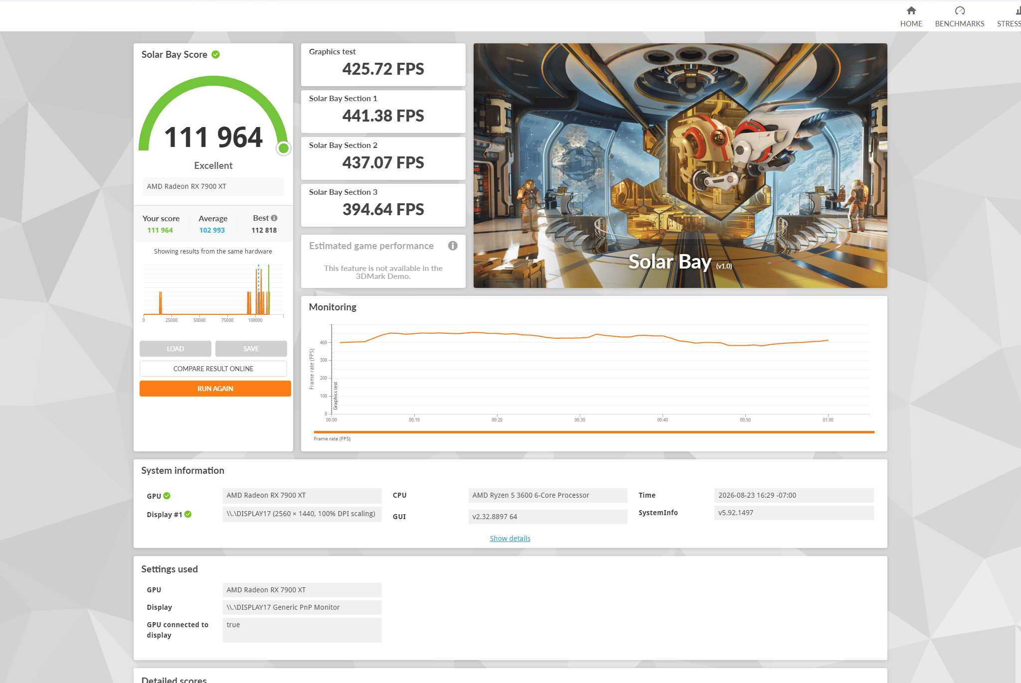Select the SystemInfo version v5.92.1497
The height and width of the screenshot is (683, 1021).
tap(794, 513)
